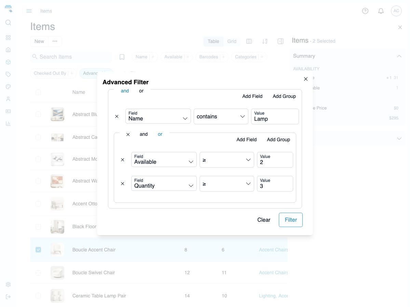Image resolution: width=410 pixels, height=307 pixels.
Task: Click the Clear button
Action: pos(264,220)
